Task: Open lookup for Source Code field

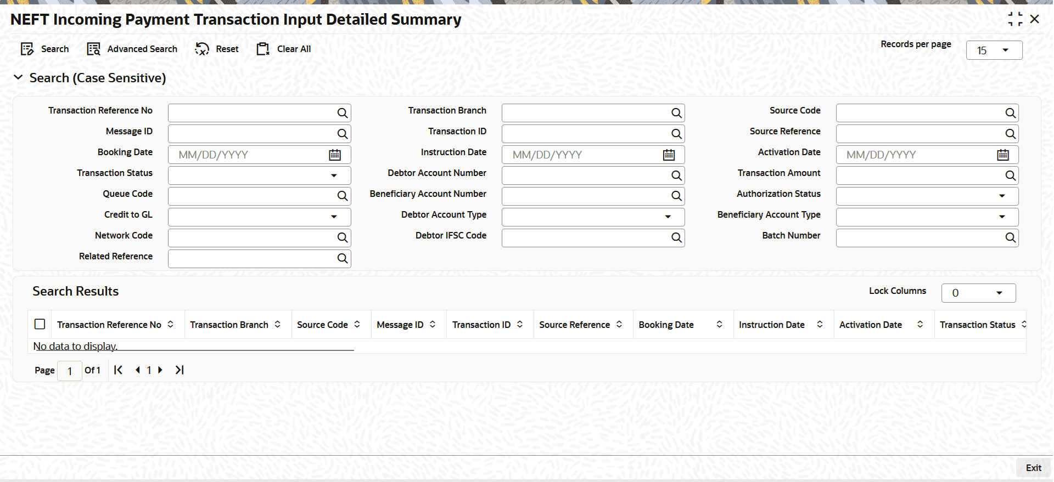Action: click(1010, 113)
